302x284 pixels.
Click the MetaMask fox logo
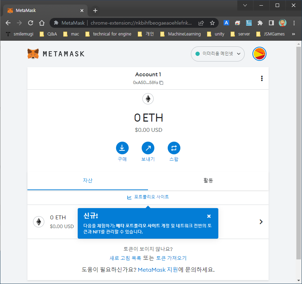click(x=33, y=54)
